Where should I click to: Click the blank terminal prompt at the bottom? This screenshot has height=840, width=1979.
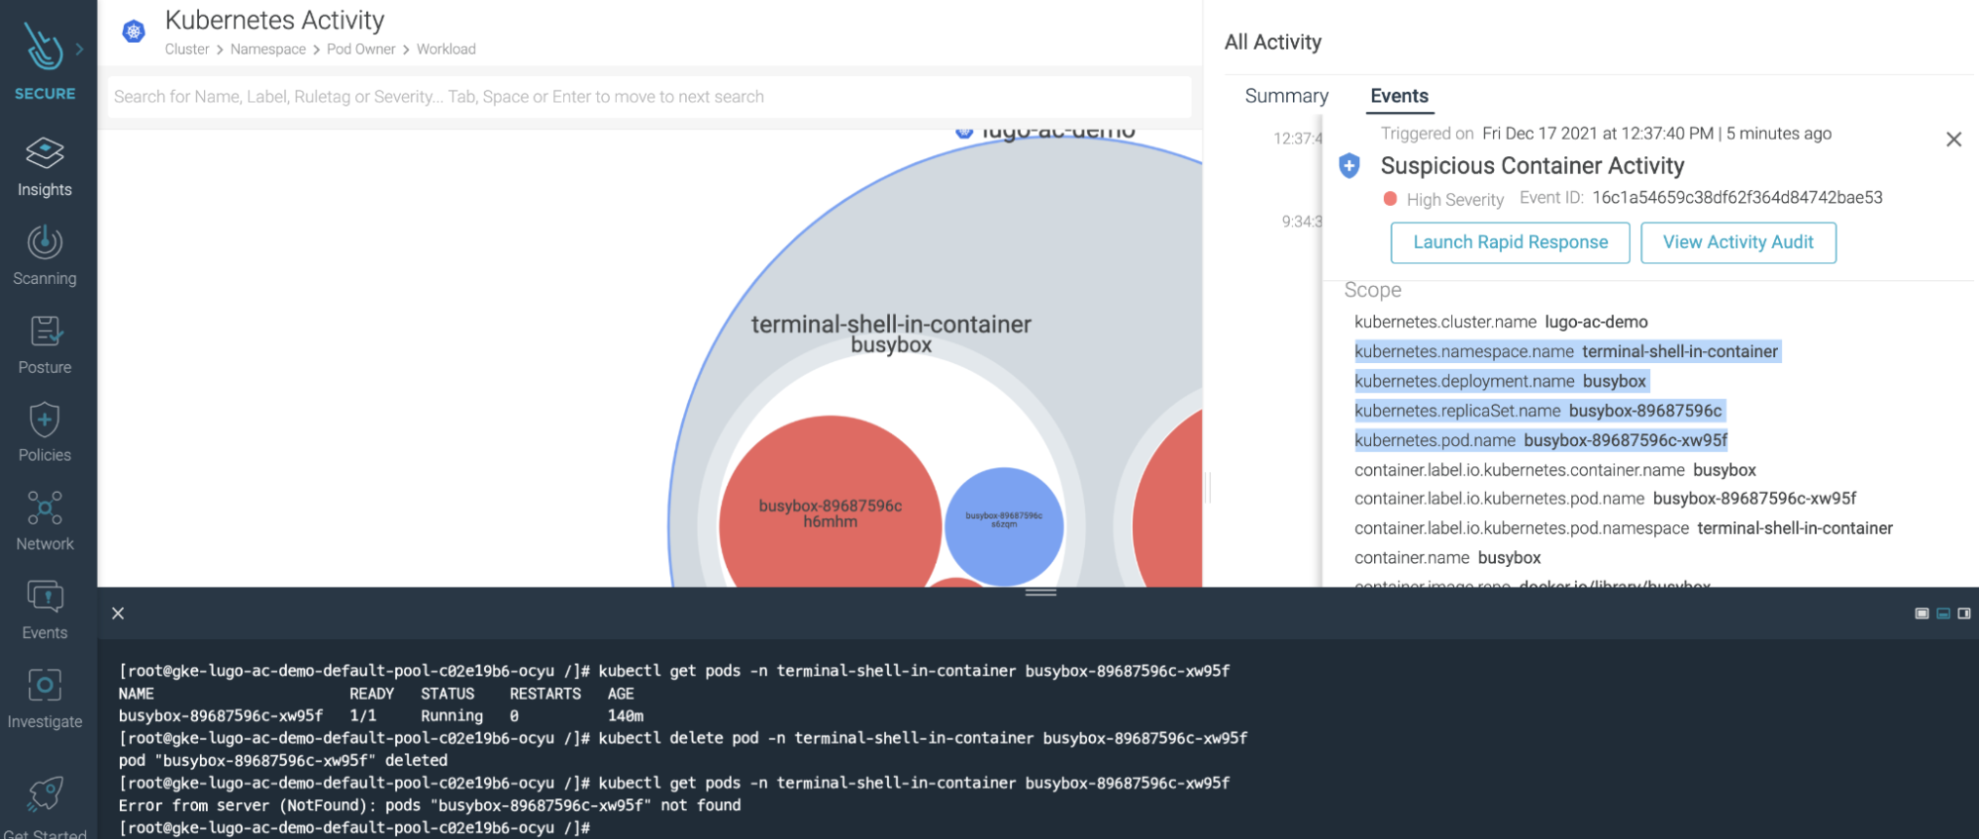[x=354, y=828]
